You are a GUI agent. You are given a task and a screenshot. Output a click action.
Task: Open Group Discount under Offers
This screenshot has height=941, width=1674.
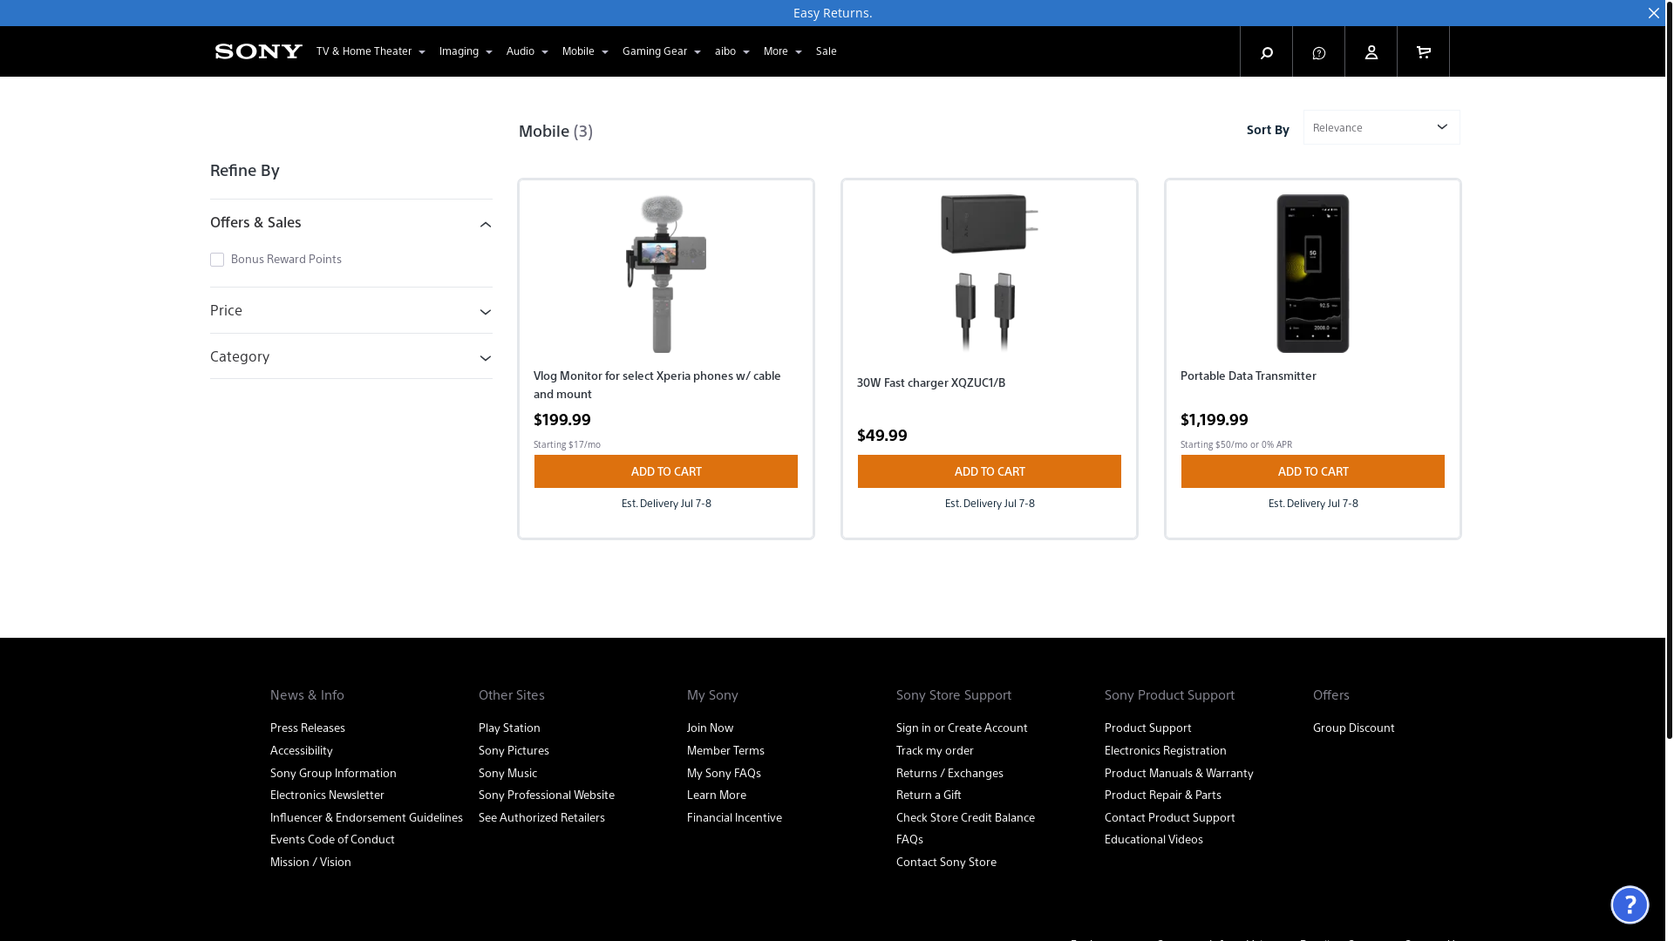pos(1353,728)
